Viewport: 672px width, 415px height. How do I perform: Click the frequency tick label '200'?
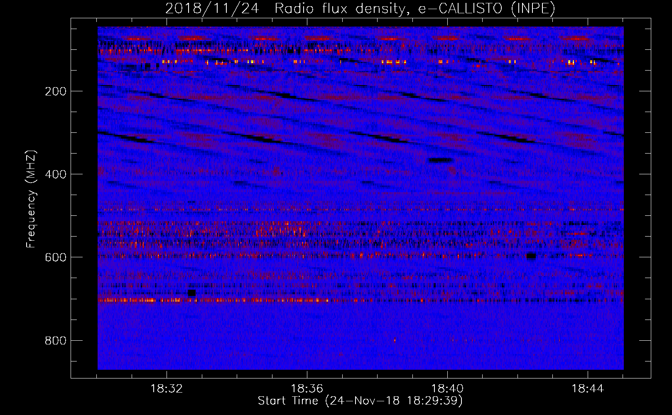click(55, 91)
